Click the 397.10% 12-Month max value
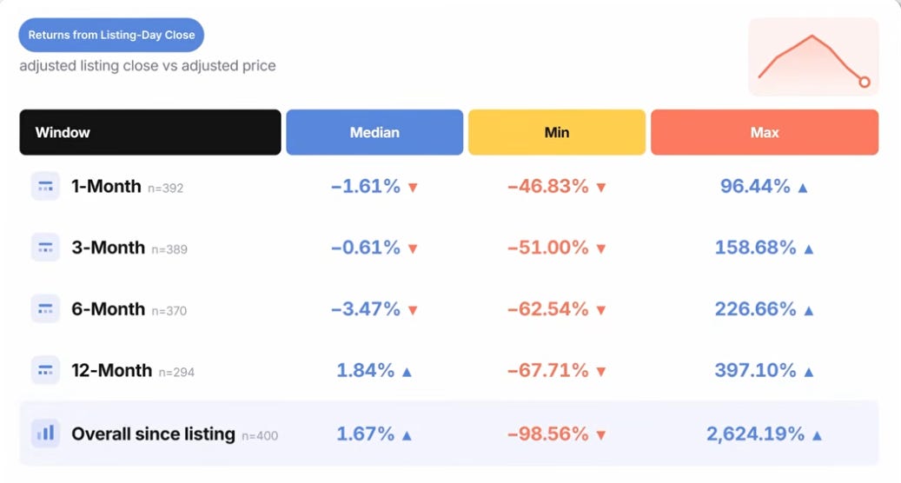901x483 pixels. click(x=755, y=370)
